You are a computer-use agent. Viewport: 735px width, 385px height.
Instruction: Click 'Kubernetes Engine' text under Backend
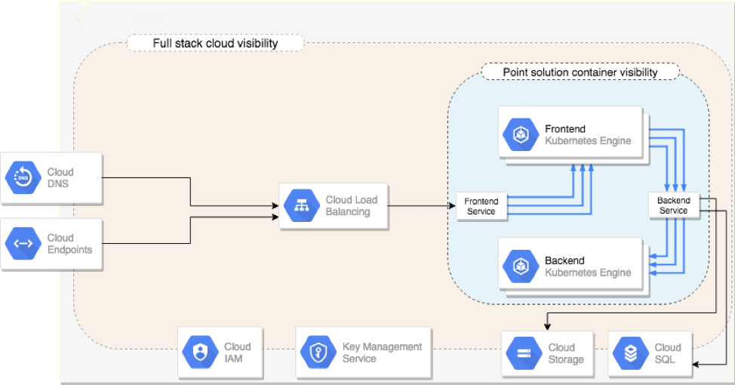click(x=588, y=273)
